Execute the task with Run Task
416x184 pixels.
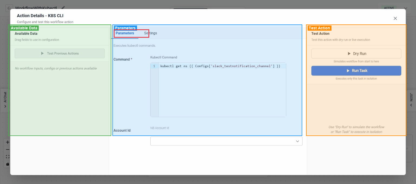tap(356, 71)
